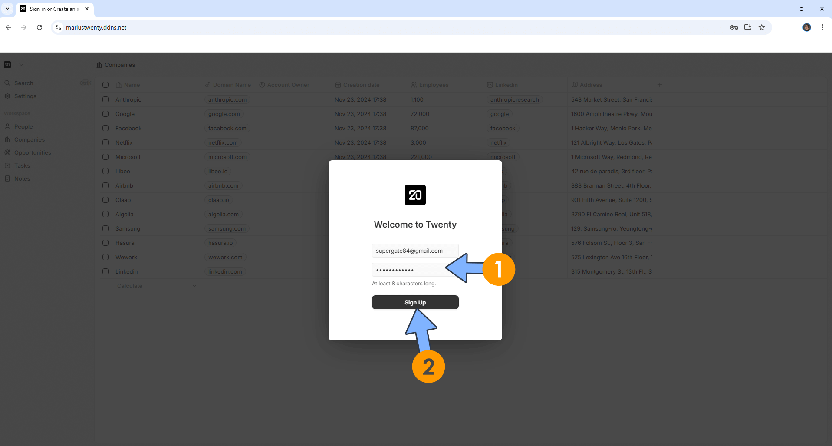Click the Hasura company name

click(x=125, y=243)
